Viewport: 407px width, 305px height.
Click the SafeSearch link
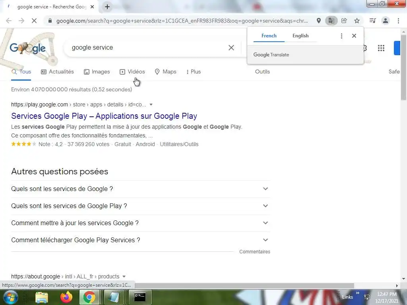pos(394,72)
